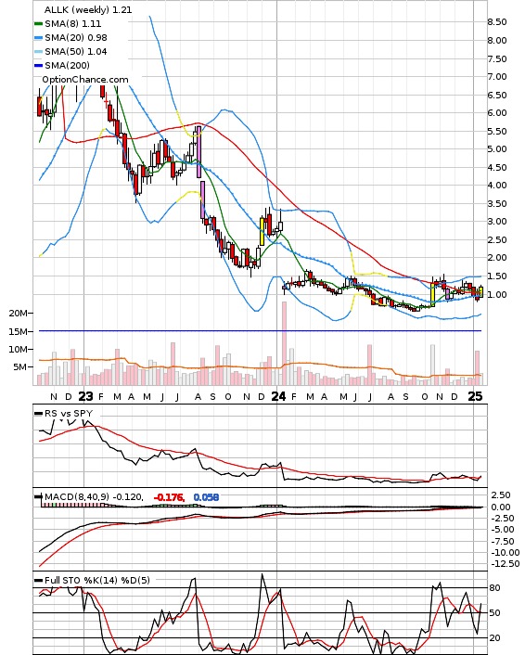This screenshot has width=525, height=655.
Task: Click the stochastic 20 level label
Action: (495, 638)
